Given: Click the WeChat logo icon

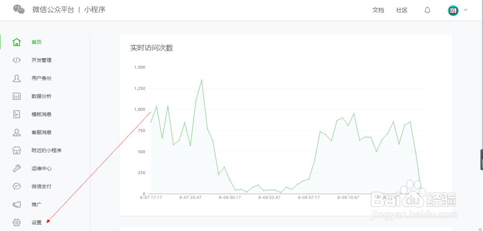Looking at the screenshot, I should [19, 9].
